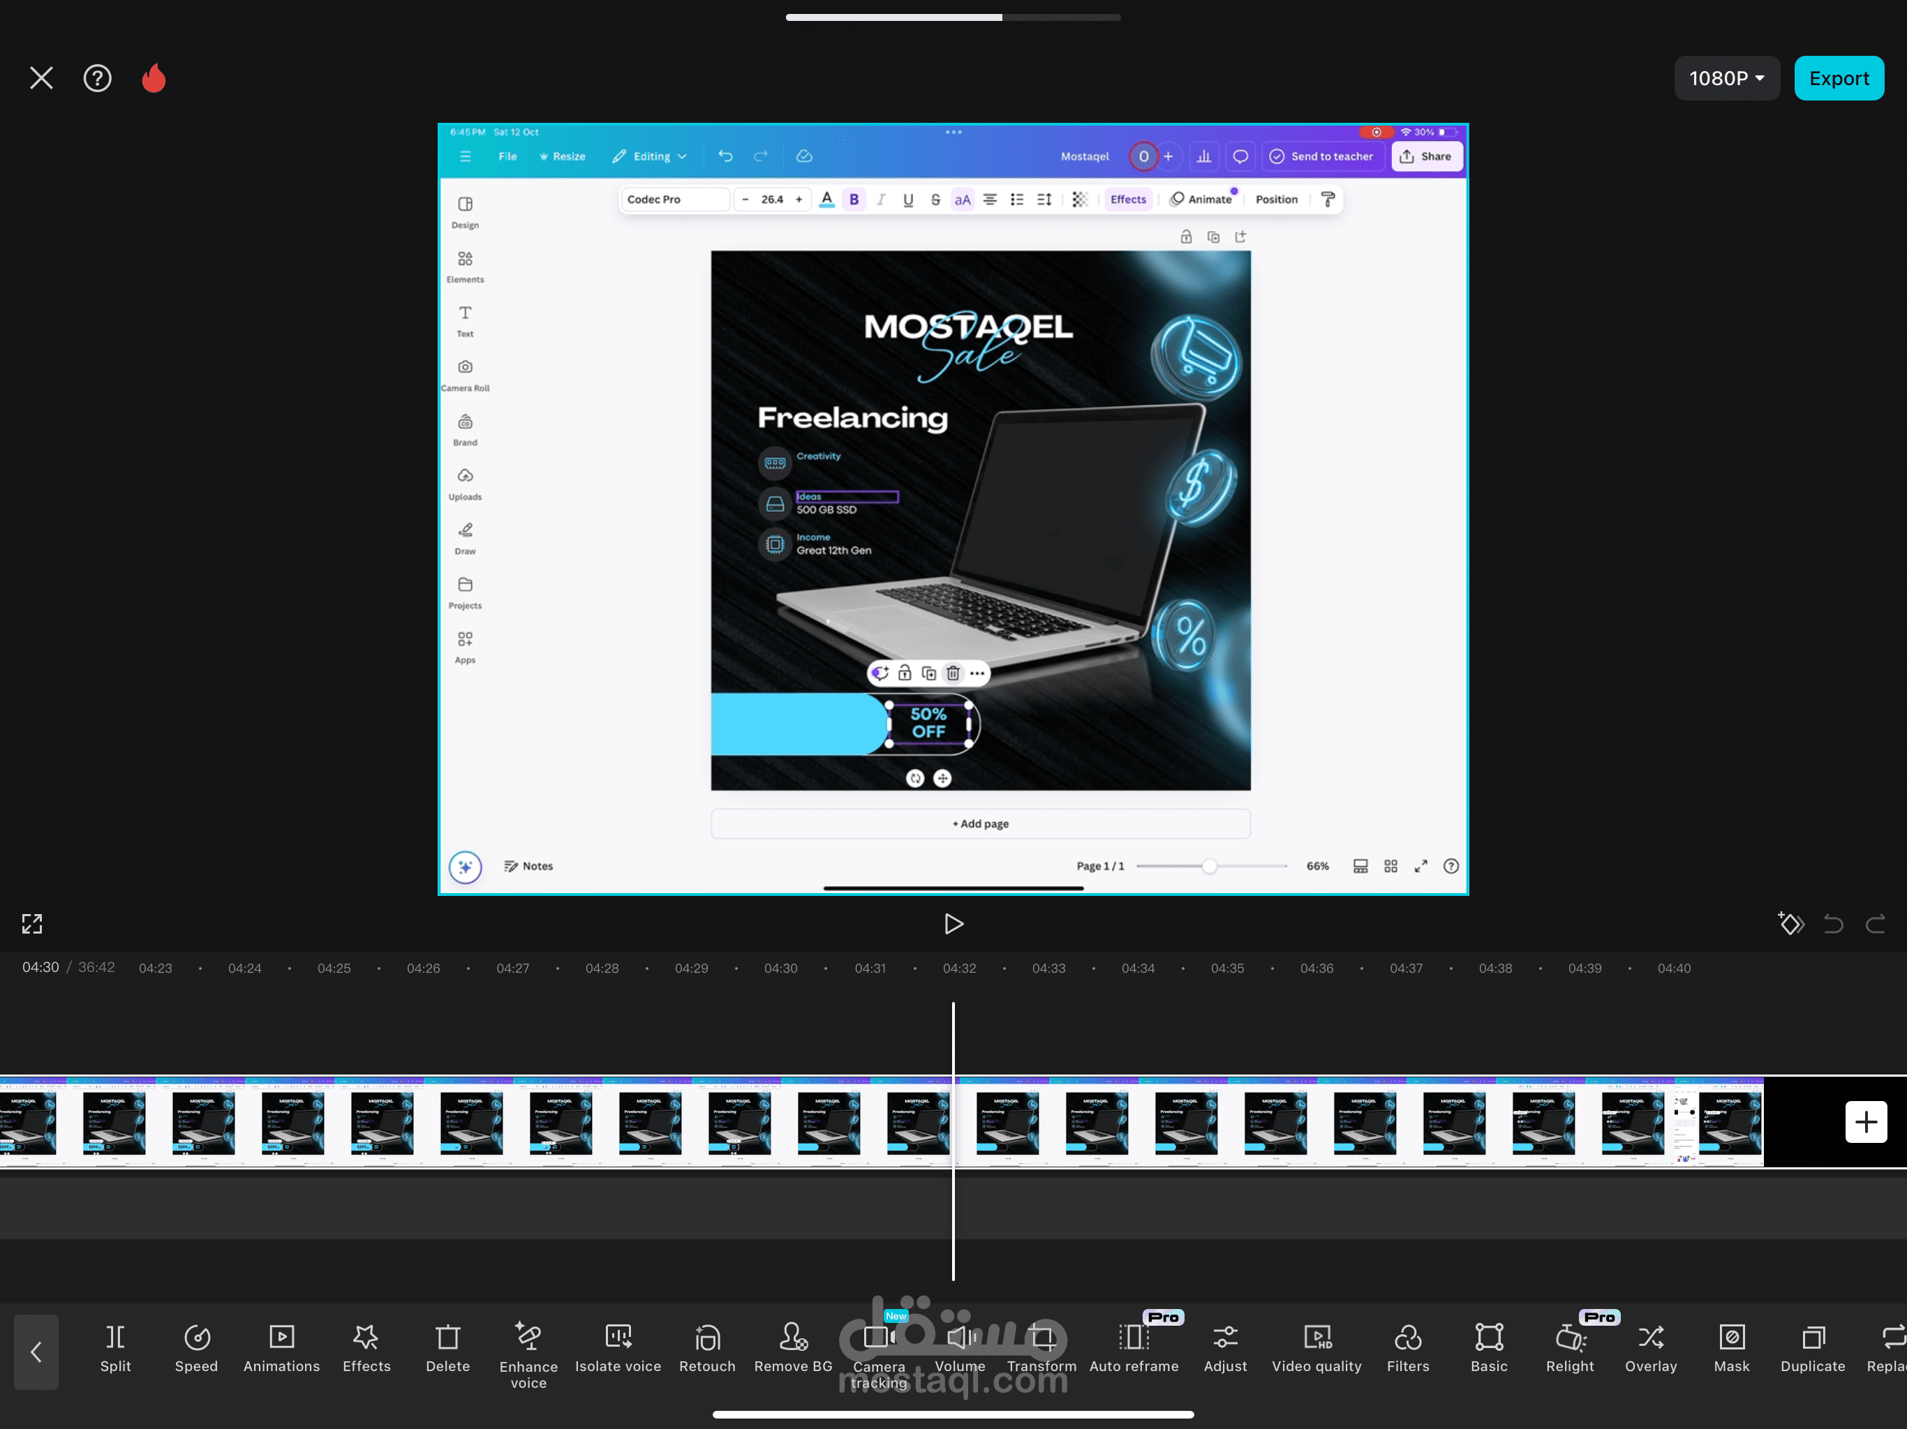Open the help question mark
This screenshot has height=1429, width=1907.
click(98, 78)
